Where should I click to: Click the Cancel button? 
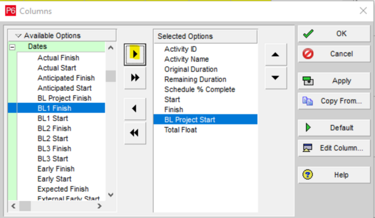(x=334, y=54)
